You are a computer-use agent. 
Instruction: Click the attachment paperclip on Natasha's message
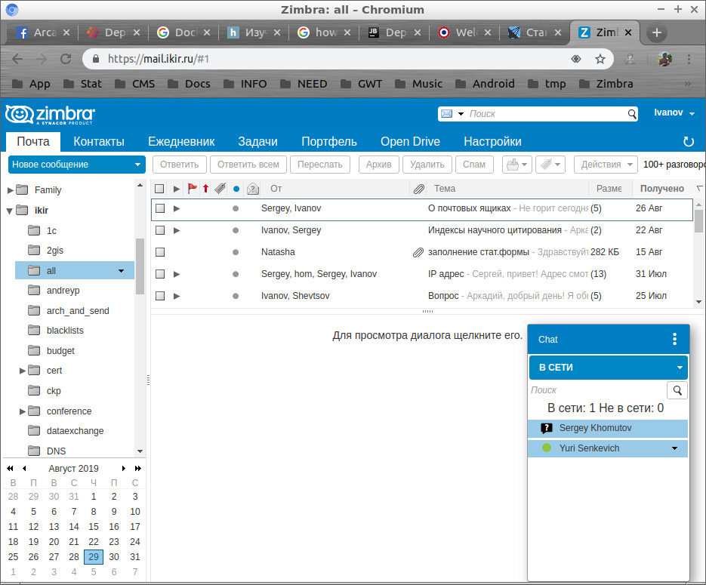tap(418, 252)
